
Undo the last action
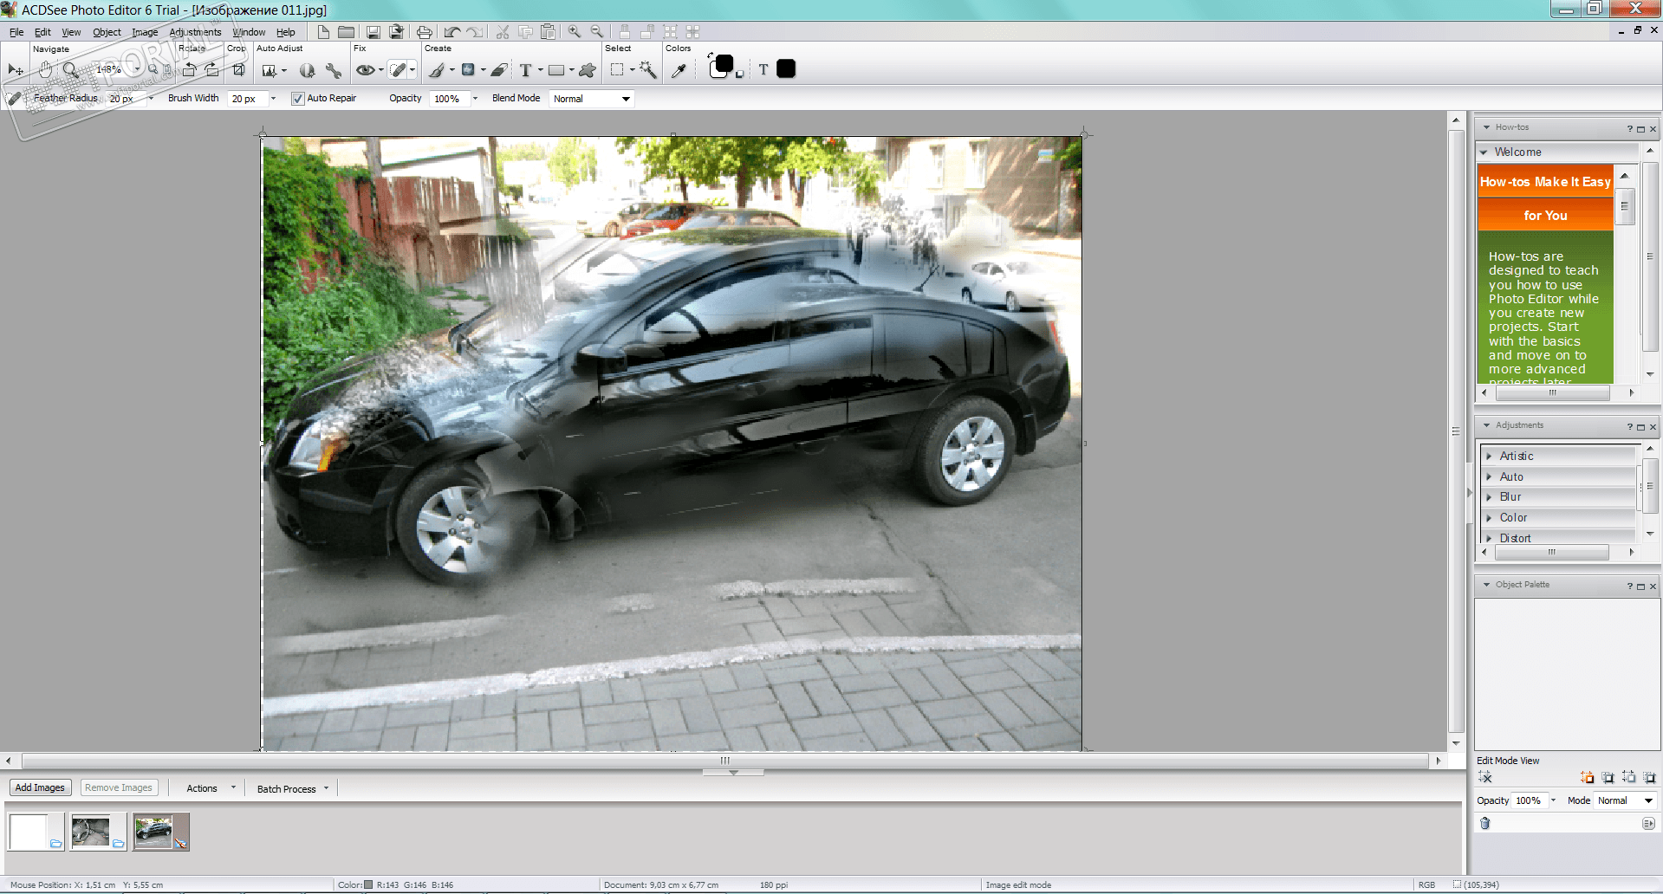point(452,32)
